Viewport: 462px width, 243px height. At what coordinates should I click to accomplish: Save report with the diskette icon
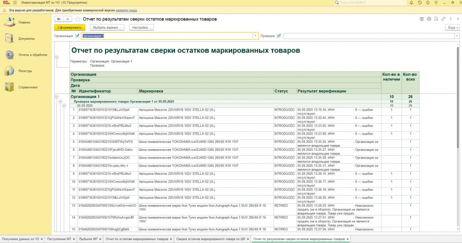(x=422, y=19)
